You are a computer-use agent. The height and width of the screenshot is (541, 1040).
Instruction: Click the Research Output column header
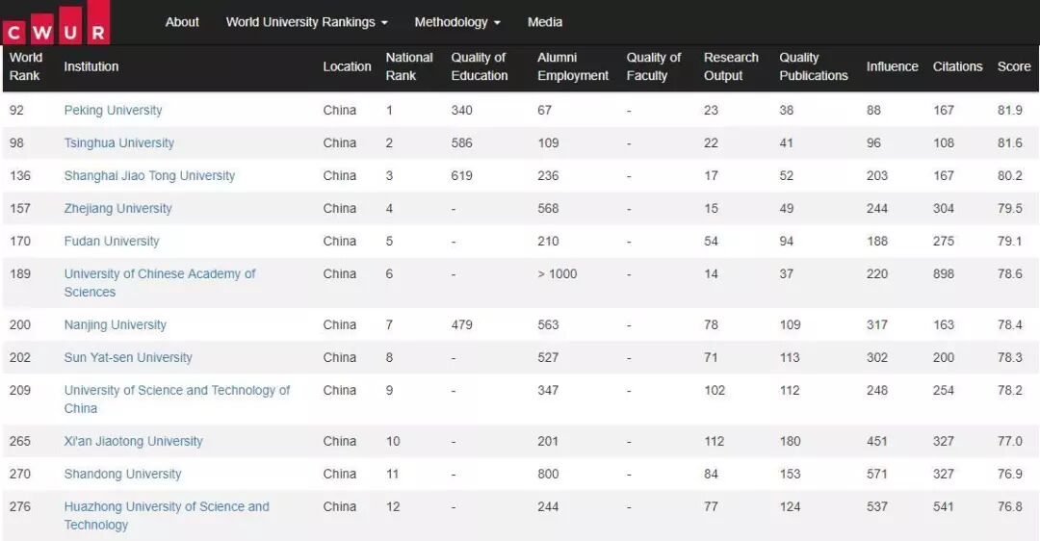(731, 66)
